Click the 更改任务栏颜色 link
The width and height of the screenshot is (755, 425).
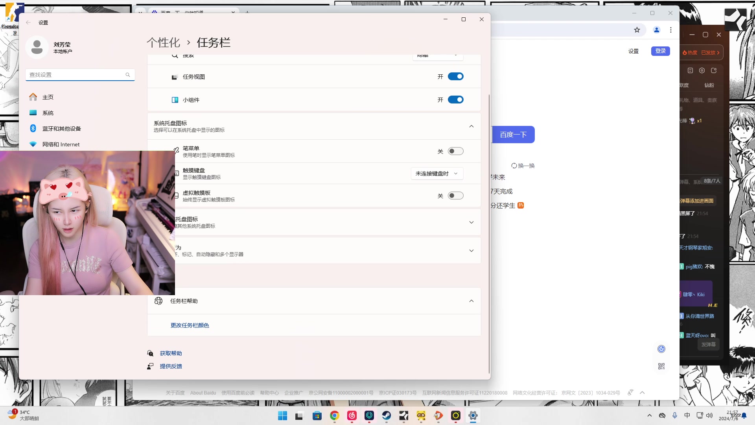190,325
